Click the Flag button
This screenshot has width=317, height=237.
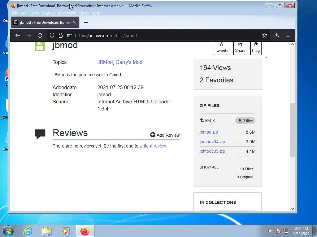(x=256, y=48)
